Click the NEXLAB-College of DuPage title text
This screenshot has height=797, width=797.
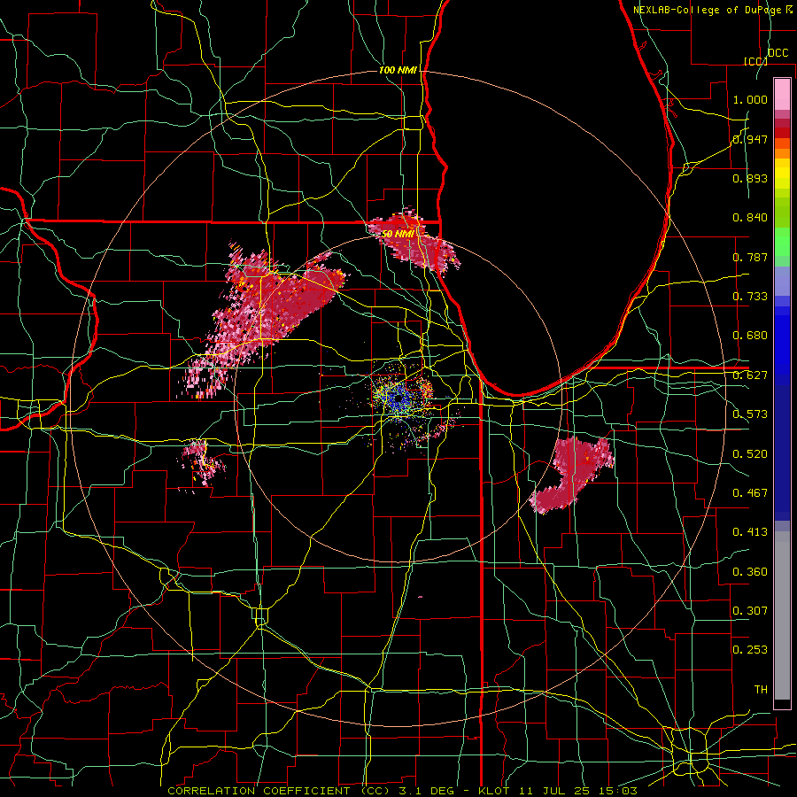pos(708,10)
